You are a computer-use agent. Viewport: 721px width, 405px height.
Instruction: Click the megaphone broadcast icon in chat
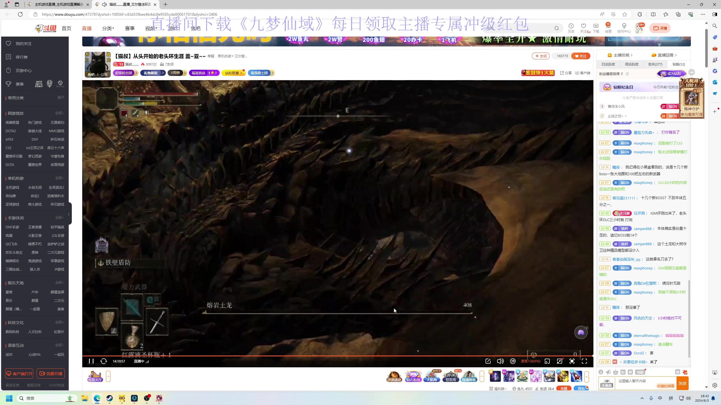[608, 372]
